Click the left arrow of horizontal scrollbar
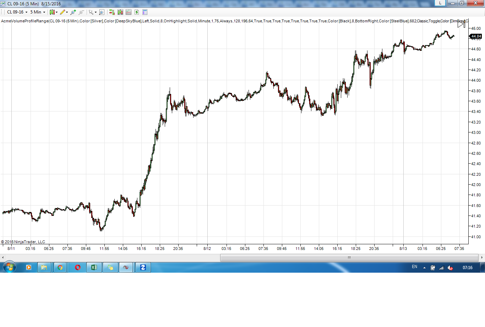This screenshot has width=485, height=327. coord(3,257)
